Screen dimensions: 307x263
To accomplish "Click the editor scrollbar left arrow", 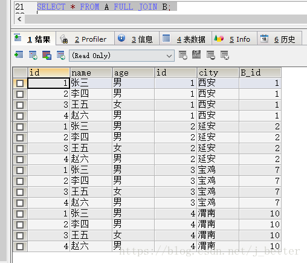I will click(x=19, y=19).
